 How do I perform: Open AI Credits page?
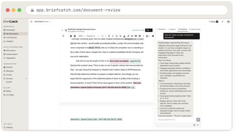click(x=15, y=95)
